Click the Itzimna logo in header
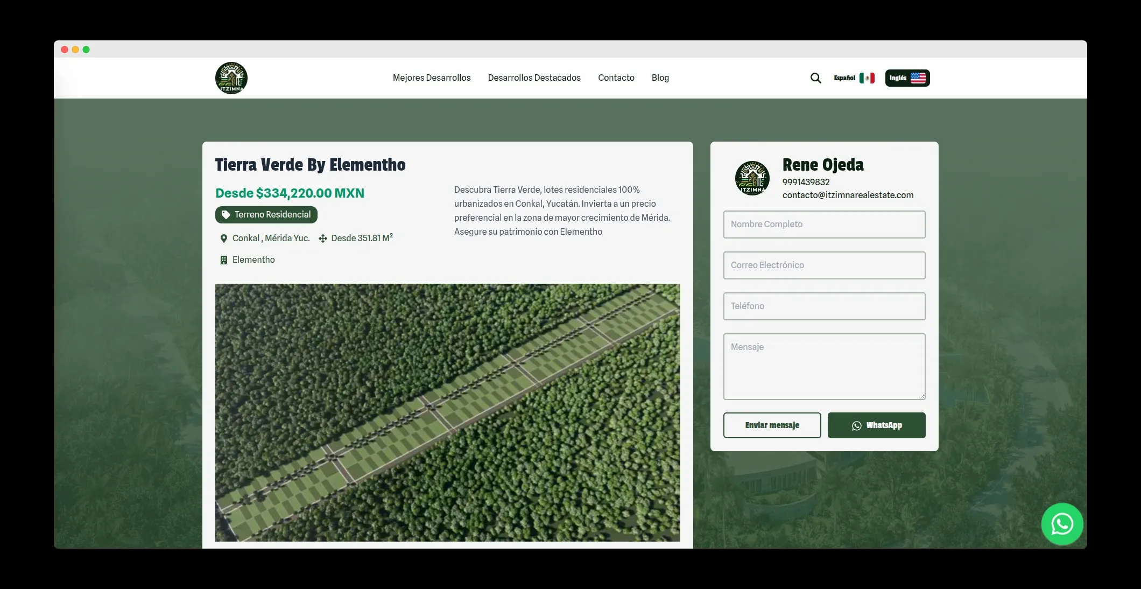Viewport: 1141px width, 589px height. [231, 78]
